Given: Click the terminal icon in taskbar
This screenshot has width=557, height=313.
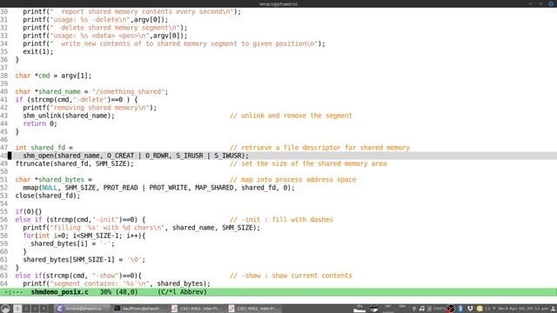Looking at the screenshot, I should 117,309.
